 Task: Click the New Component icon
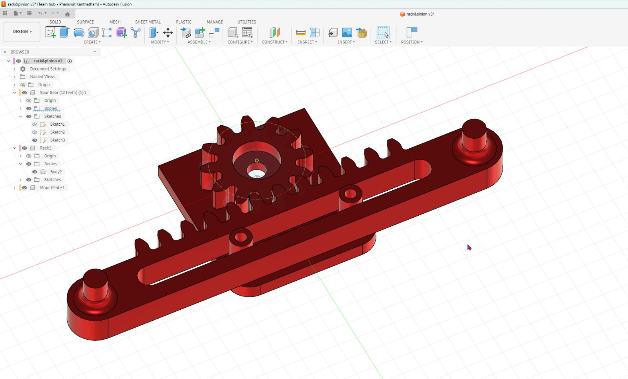point(200,32)
